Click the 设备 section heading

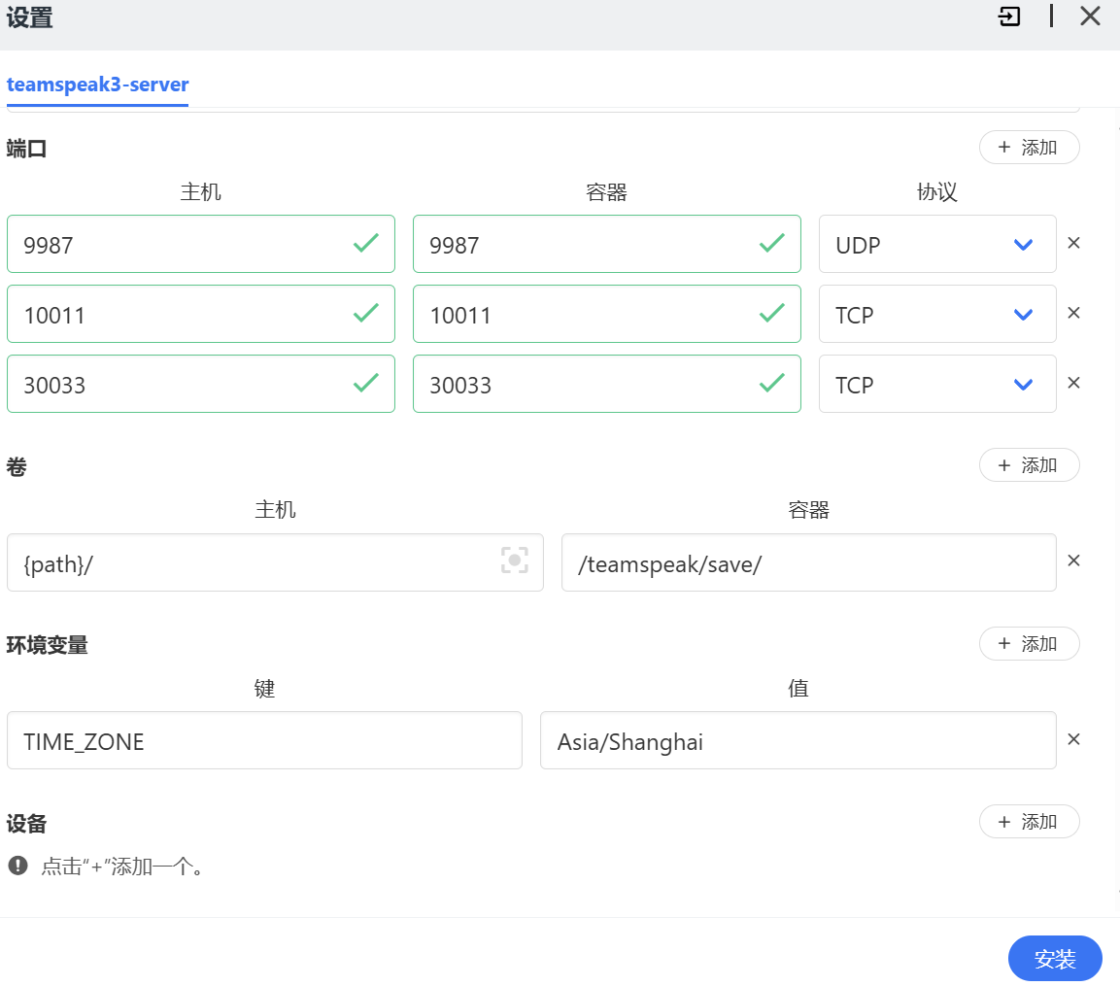tap(26, 823)
